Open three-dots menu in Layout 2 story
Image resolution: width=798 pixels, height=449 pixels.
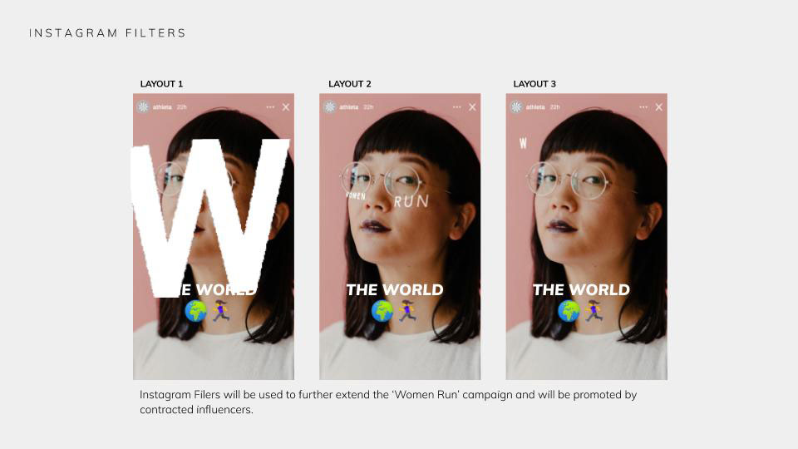[456, 107]
